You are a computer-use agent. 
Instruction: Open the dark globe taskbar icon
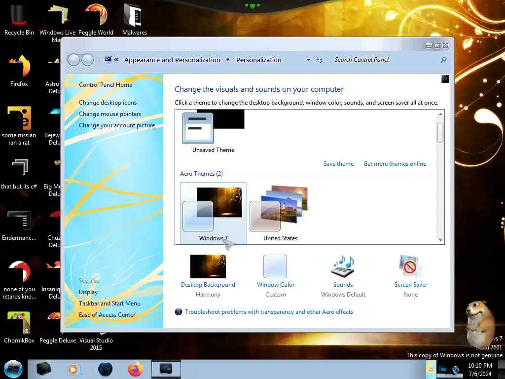pyautogui.click(x=105, y=369)
